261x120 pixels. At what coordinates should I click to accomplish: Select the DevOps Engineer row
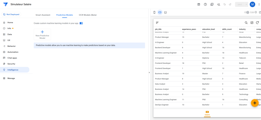207,105
